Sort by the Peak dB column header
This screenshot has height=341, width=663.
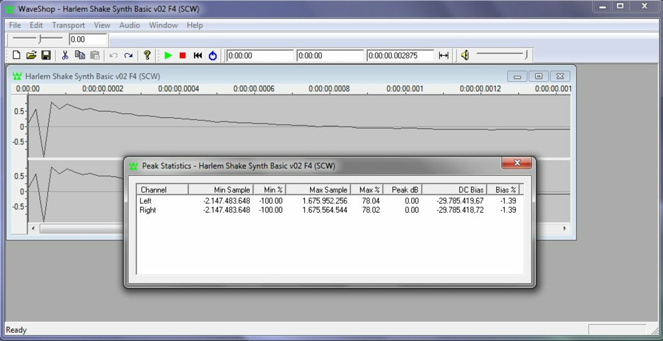[402, 190]
